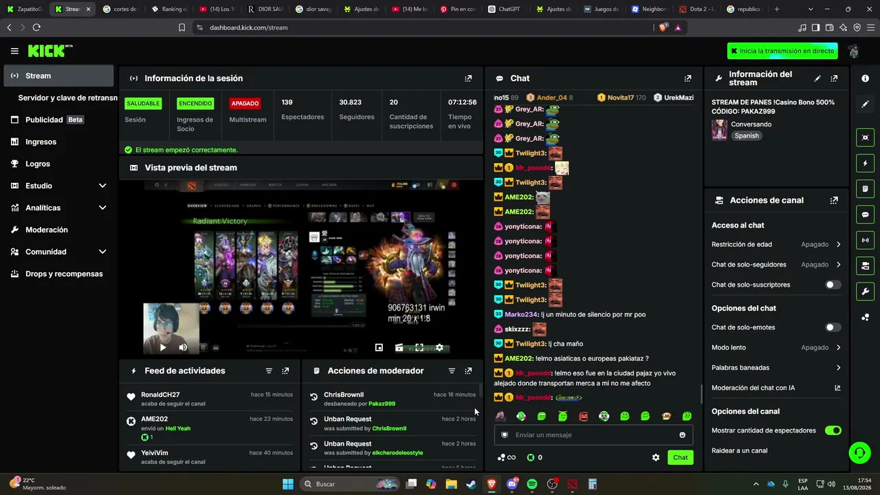Viewport: 880px width, 495px height.
Task: Click the chat scrollbar
Action: [x=701, y=395]
